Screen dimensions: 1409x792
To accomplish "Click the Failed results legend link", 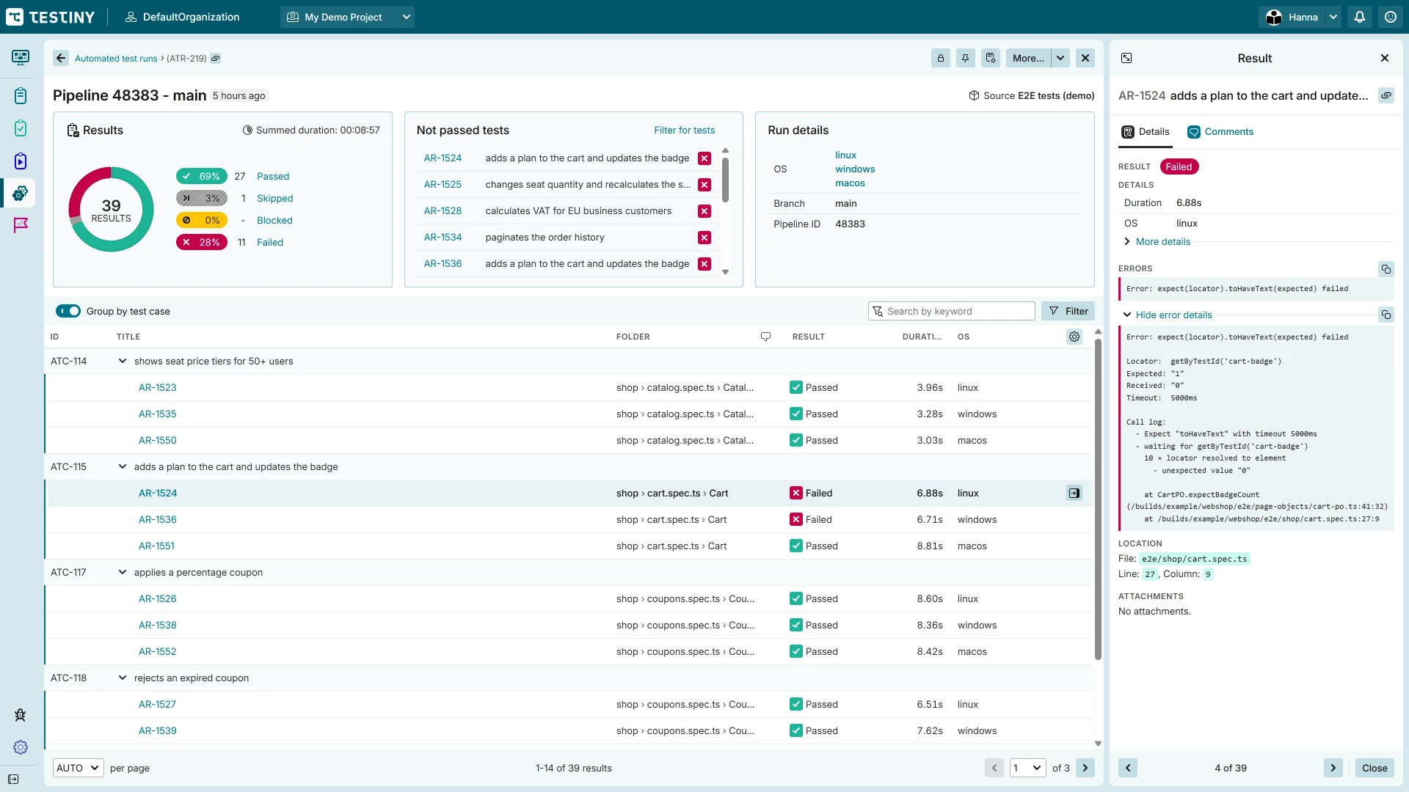I will (270, 243).
